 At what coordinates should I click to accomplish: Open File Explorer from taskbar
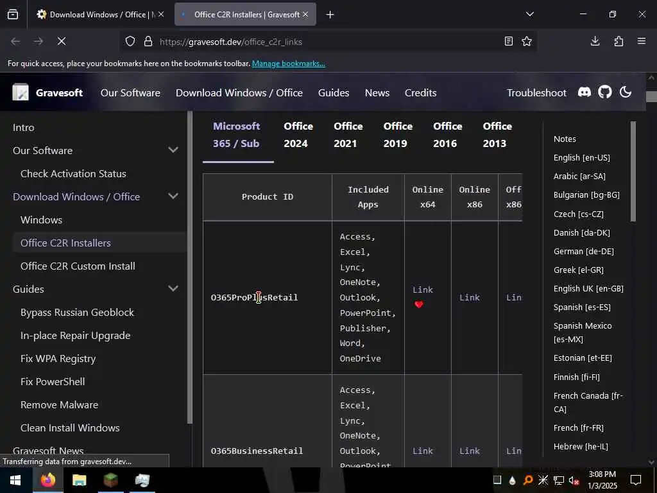tap(79, 480)
